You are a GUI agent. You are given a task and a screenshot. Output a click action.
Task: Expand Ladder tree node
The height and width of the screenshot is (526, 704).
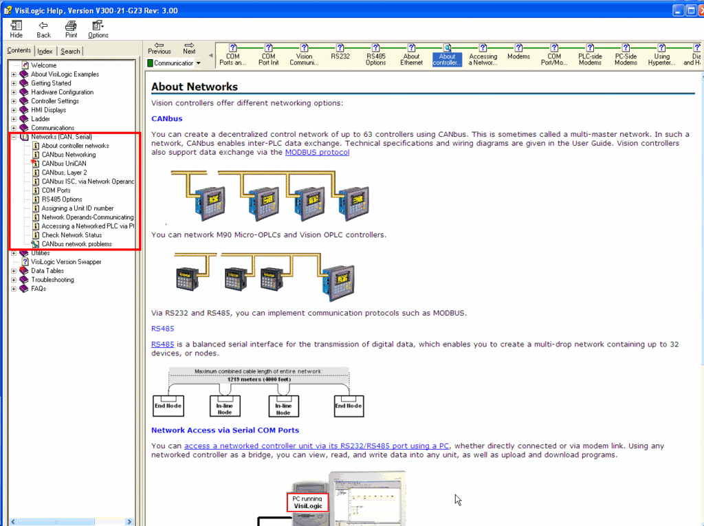14,119
